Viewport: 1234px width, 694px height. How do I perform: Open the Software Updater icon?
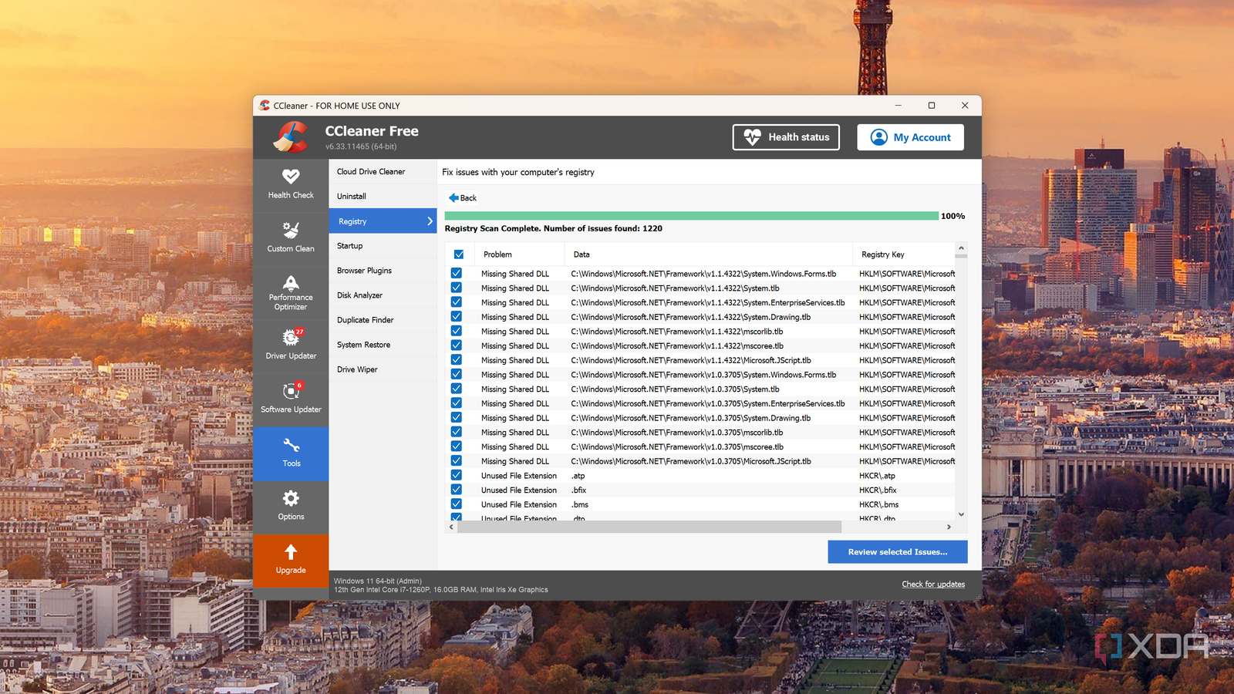pyautogui.click(x=291, y=391)
